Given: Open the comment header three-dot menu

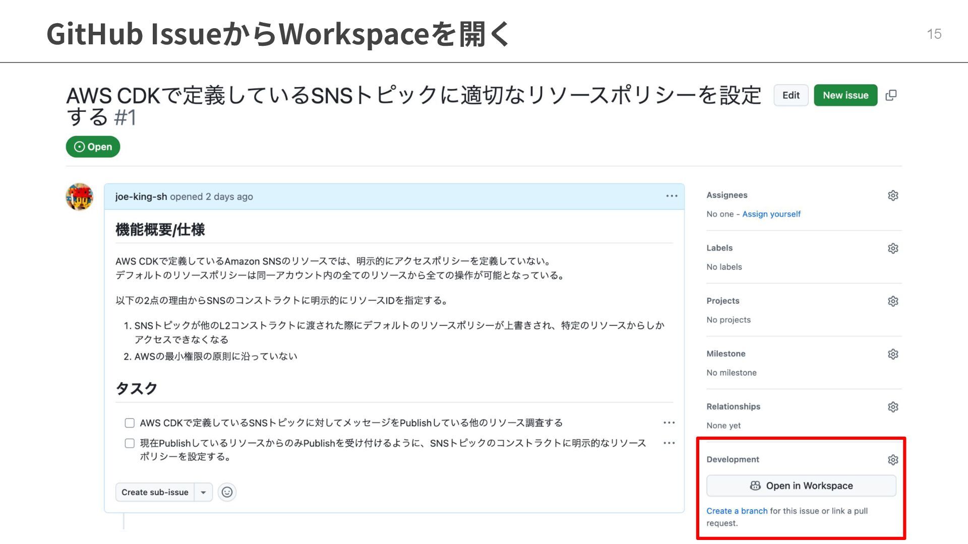Looking at the screenshot, I should pos(672,196).
